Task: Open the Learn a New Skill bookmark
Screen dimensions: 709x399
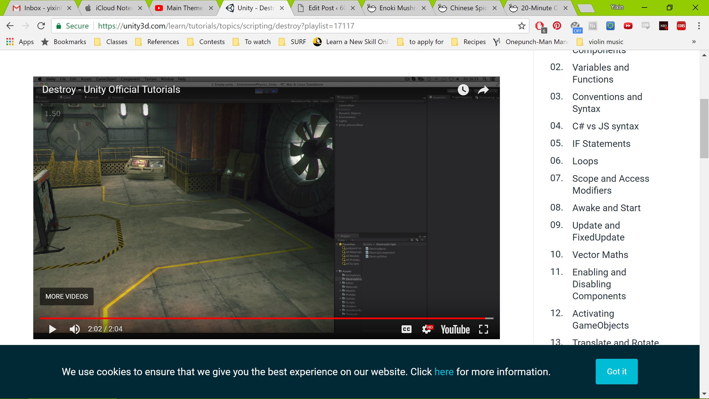Action: tap(351, 42)
